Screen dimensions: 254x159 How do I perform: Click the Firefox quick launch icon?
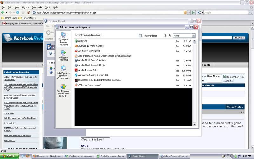(28, 156)
